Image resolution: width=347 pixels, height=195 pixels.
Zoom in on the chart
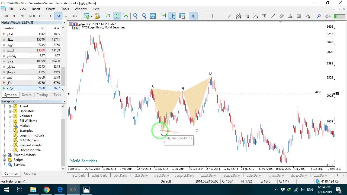(x=136, y=16)
